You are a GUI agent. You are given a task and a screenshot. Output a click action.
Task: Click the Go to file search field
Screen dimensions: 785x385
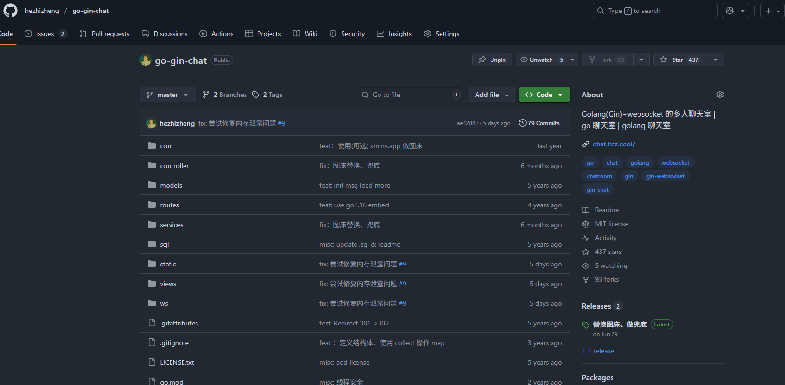click(x=410, y=95)
